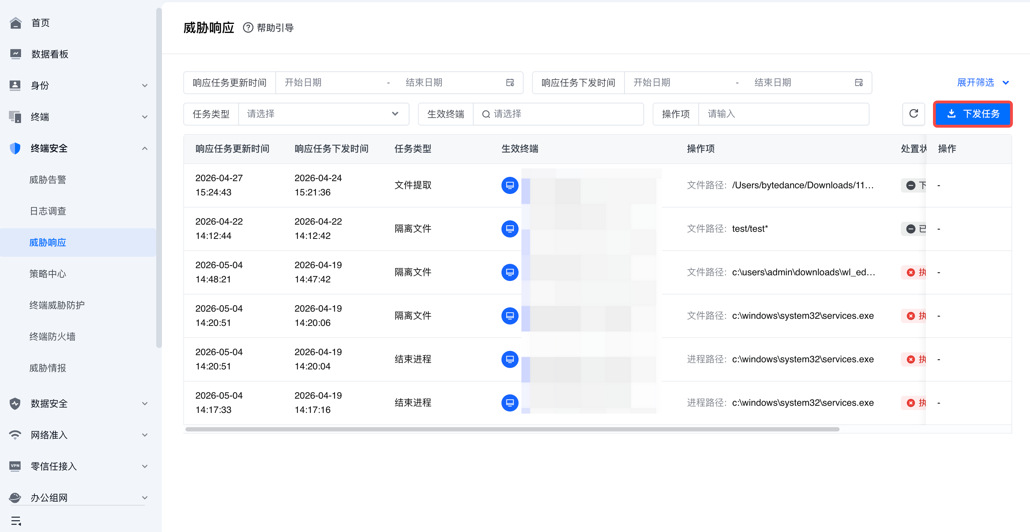The image size is (1030, 532).
Task: Expand the 办公组网 menu chevron
Action: (145, 498)
